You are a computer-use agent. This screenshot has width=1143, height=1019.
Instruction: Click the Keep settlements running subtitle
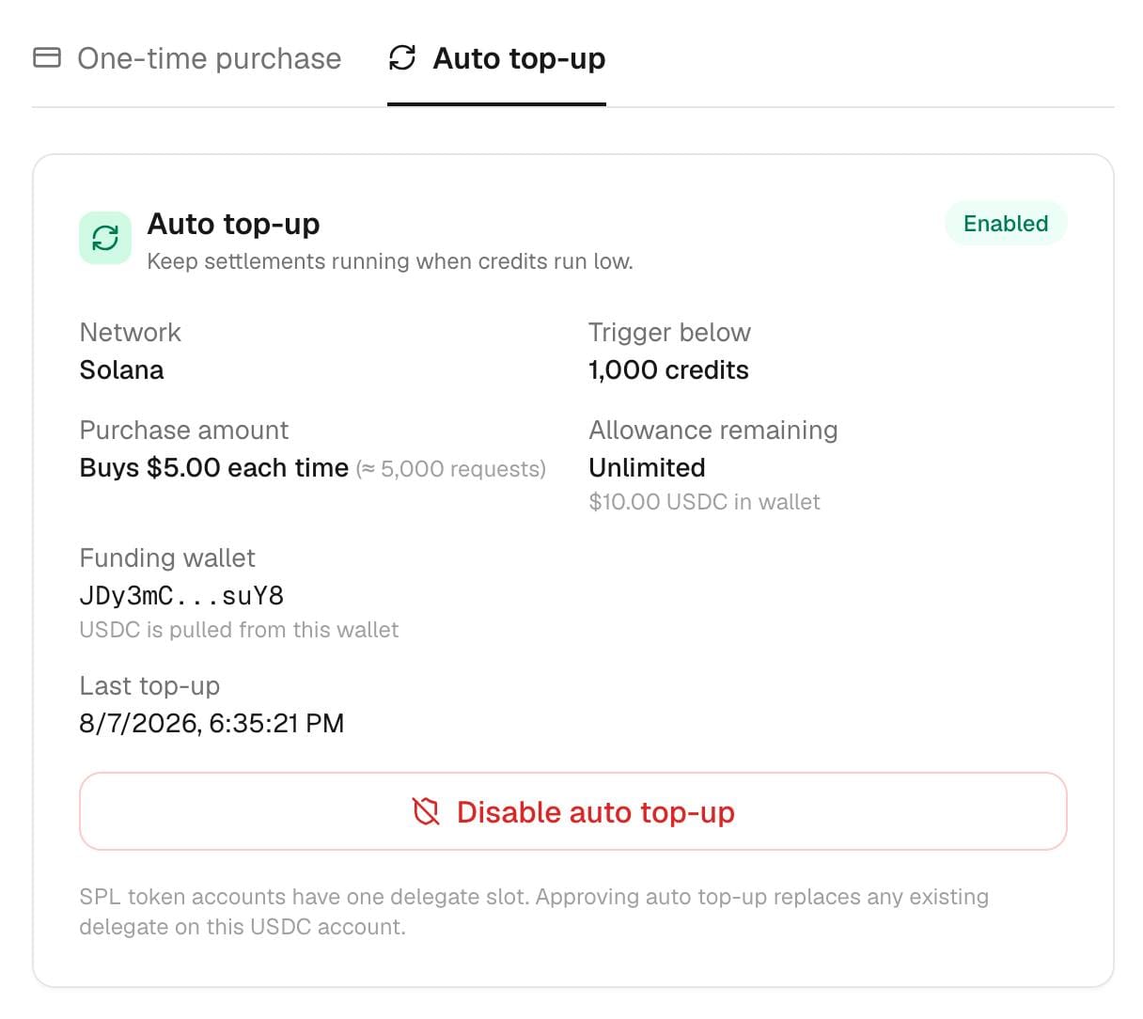click(390, 261)
